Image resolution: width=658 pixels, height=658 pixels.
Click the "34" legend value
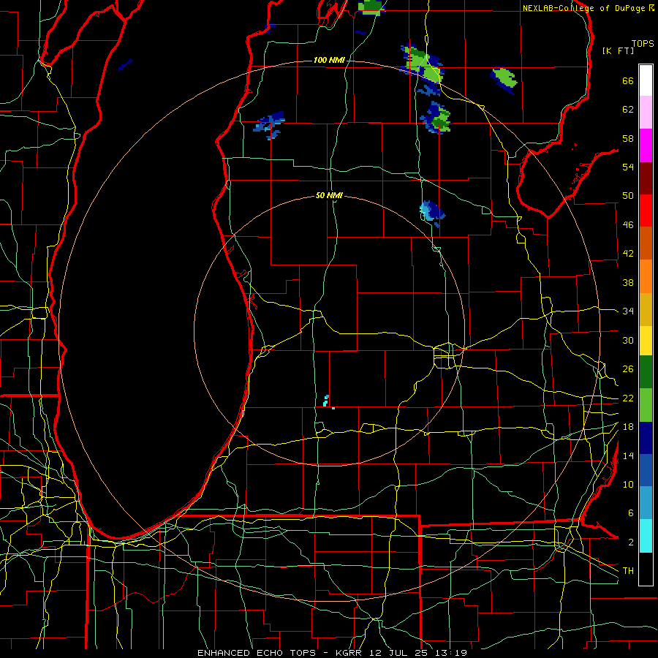click(x=628, y=311)
